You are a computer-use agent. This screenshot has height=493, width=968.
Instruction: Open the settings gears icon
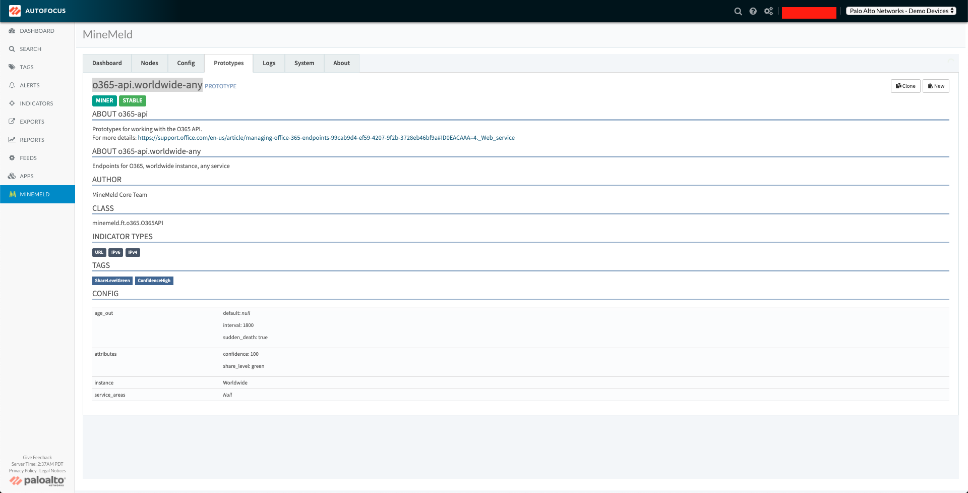(768, 11)
